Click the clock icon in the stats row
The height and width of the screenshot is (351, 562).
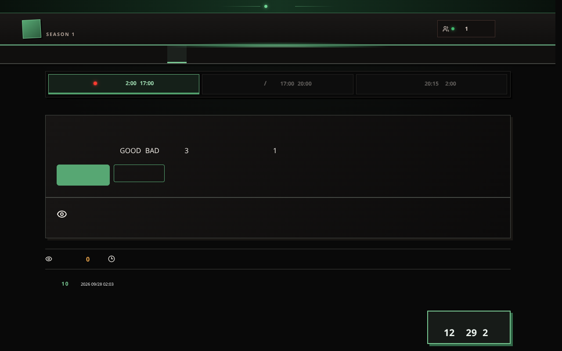pos(112,259)
